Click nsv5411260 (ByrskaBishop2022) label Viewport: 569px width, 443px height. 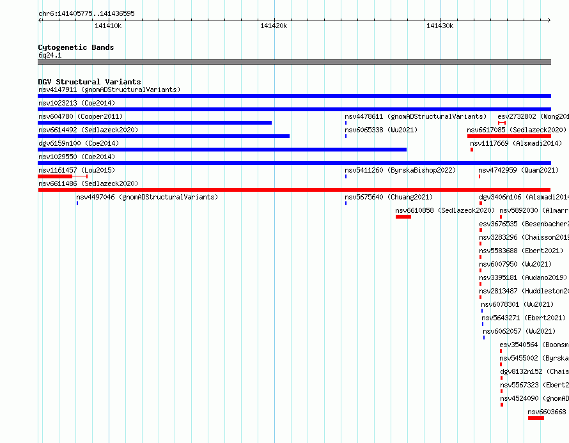pos(400,170)
